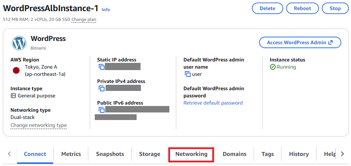Click the 'Bitnami' label
This screenshot has height=166, width=351.
38,48
